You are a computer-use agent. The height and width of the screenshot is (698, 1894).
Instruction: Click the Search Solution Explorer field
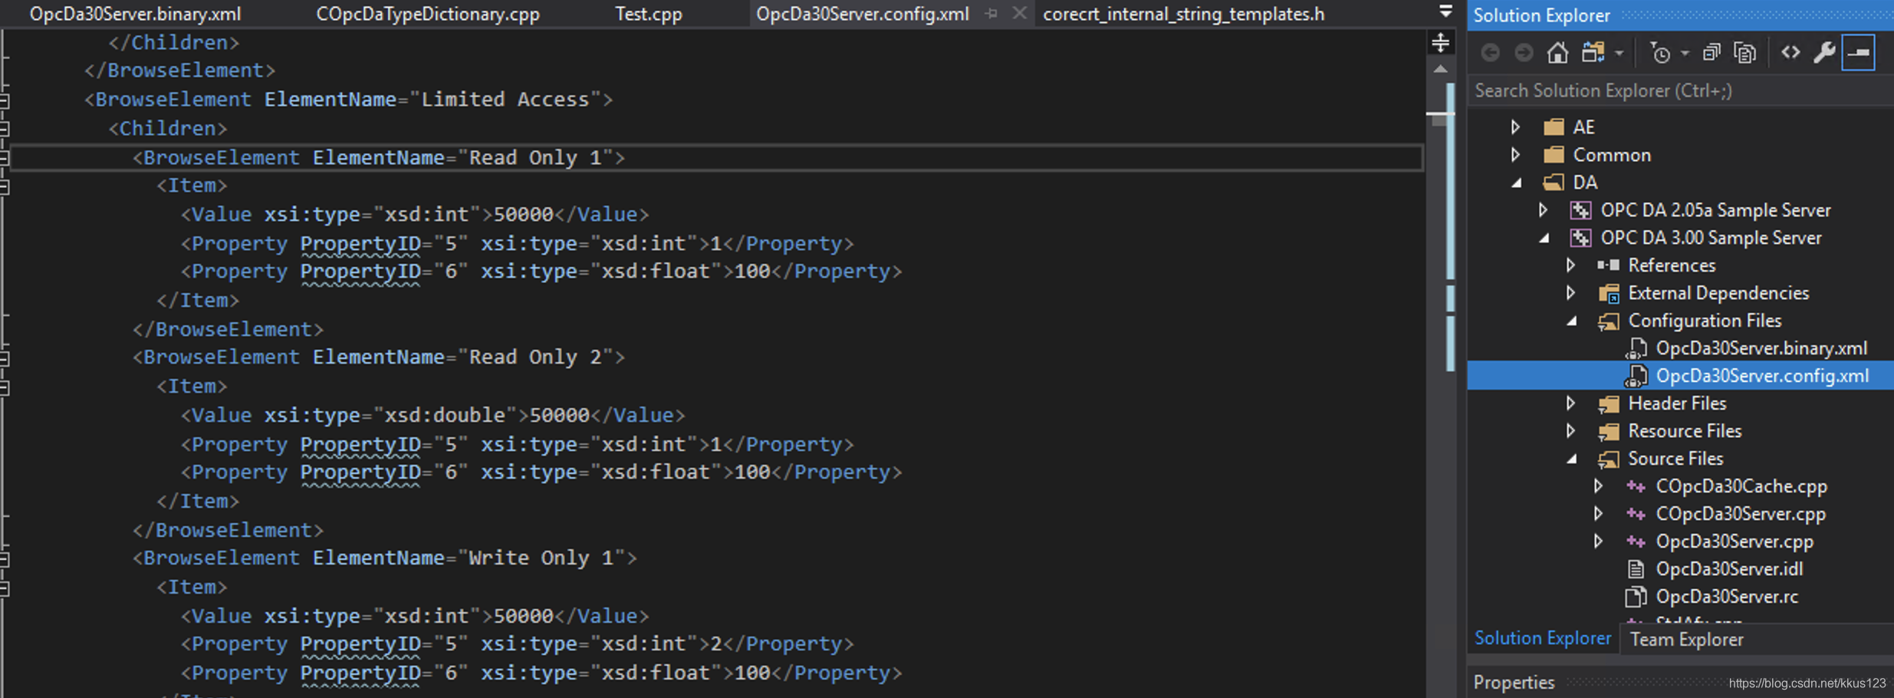[x=1679, y=91]
